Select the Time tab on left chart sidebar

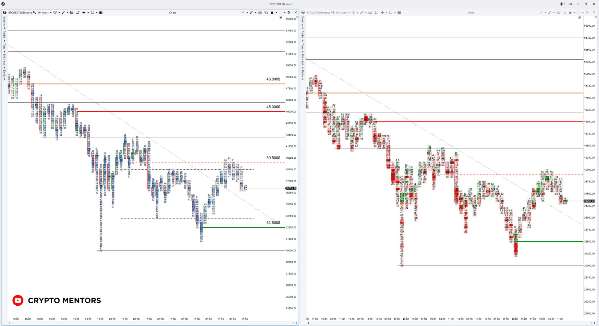point(4,46)
